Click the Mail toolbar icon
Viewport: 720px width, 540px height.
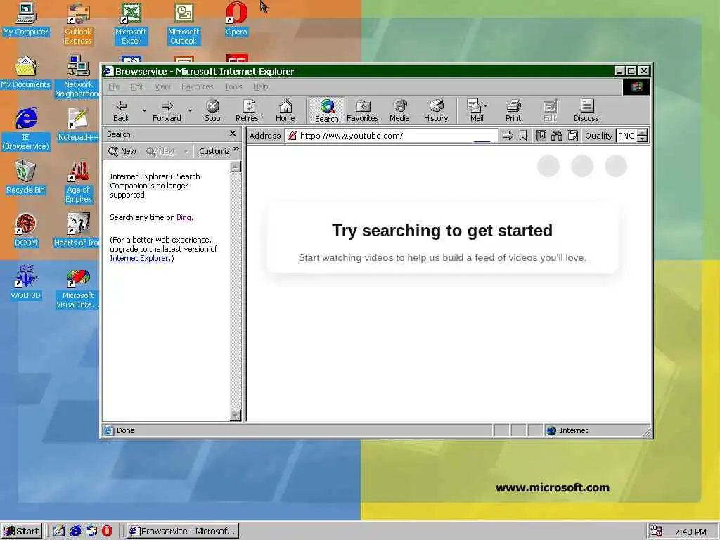[475, 110]
